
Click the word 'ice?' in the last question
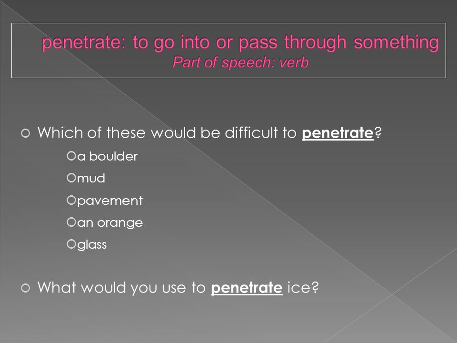click(x=303, y=287)
